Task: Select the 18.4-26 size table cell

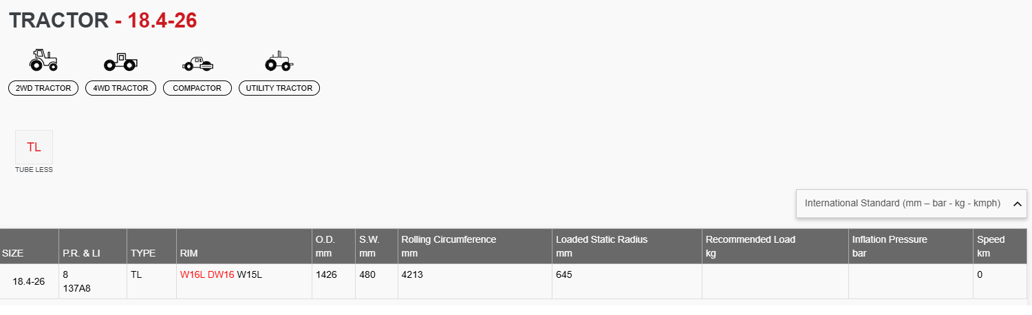Action: click(29, 281)
